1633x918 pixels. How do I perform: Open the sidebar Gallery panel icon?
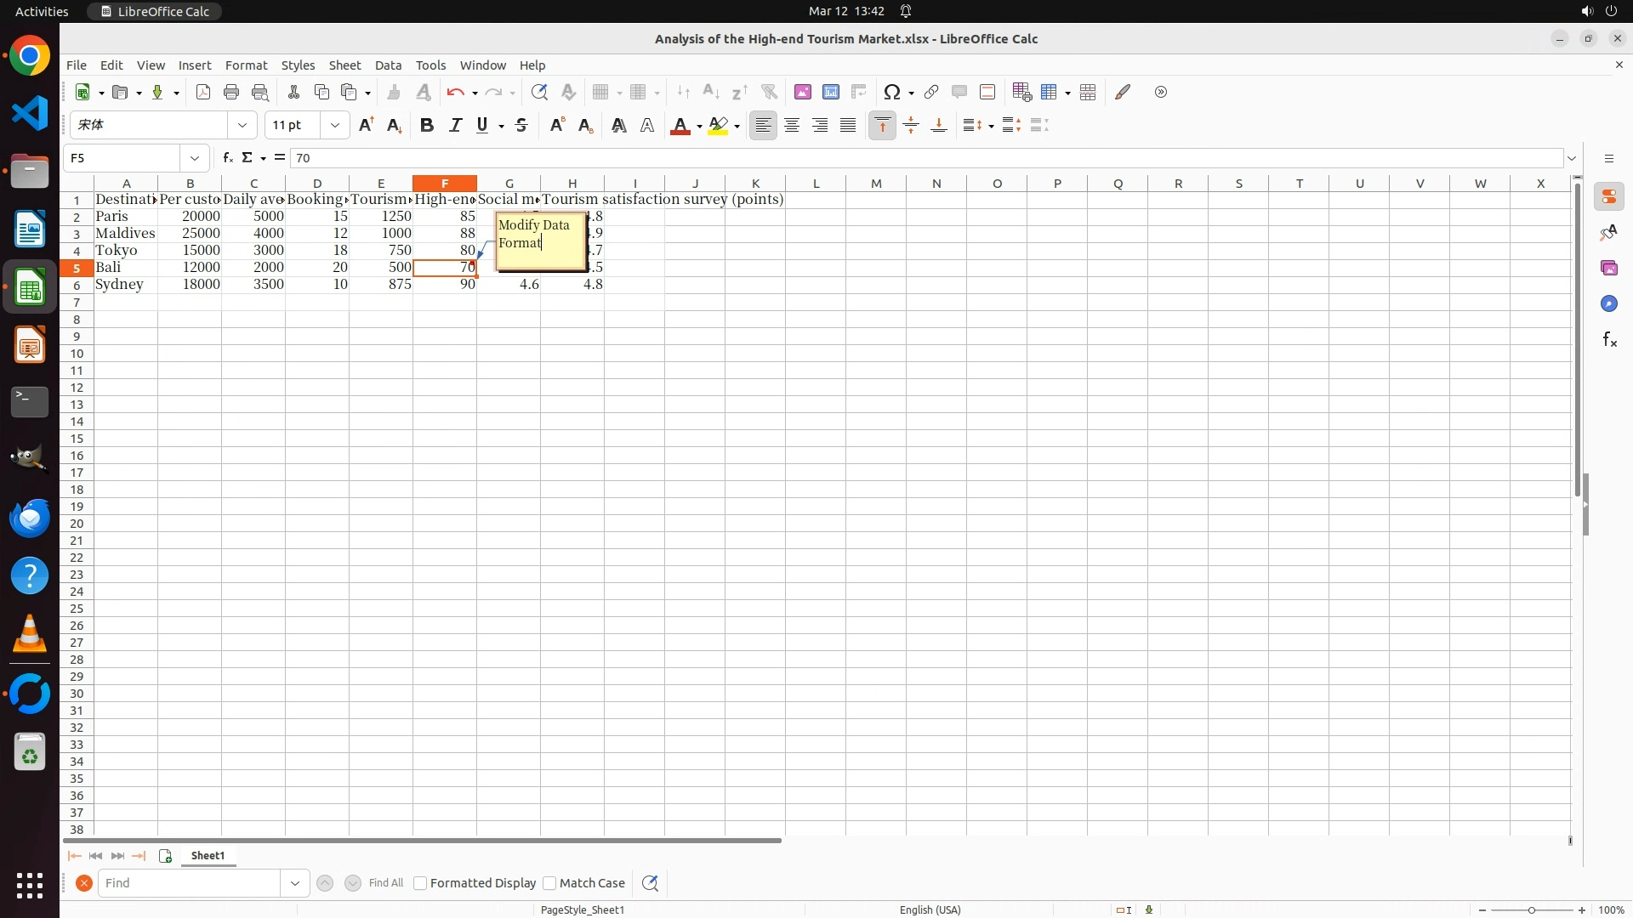(x=1609, y=269)
